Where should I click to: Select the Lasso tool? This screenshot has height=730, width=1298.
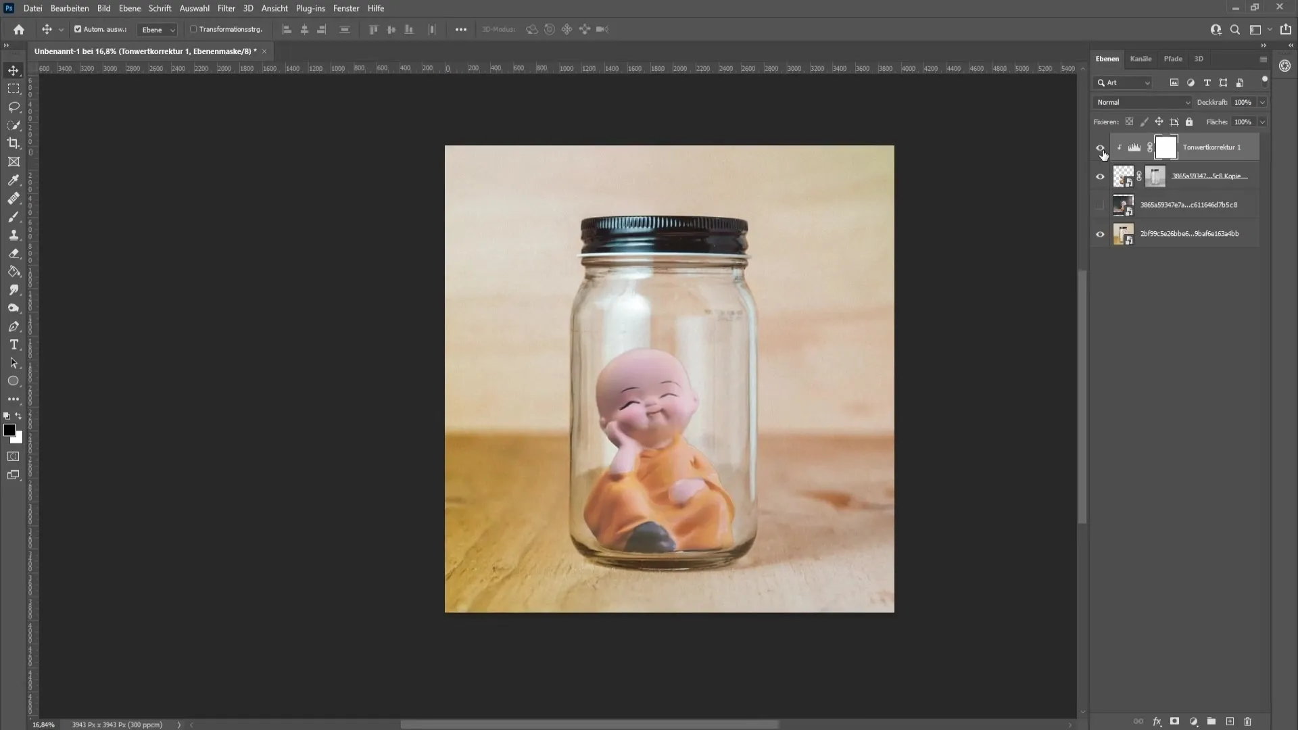(14, 107)
